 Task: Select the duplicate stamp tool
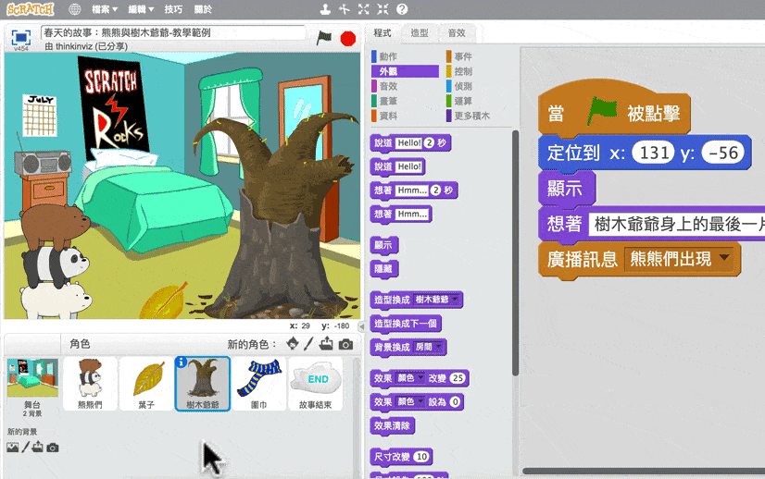(x=325, y=9)
